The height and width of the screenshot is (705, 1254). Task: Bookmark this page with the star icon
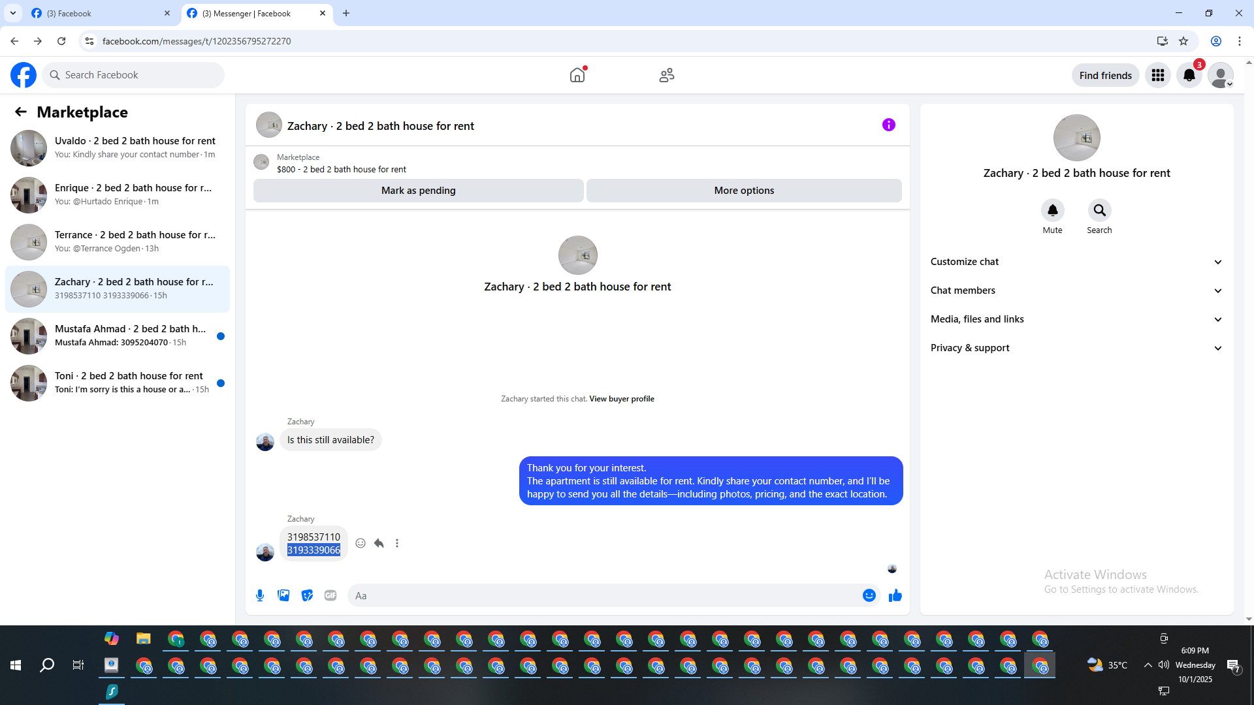coord(1183,41)
